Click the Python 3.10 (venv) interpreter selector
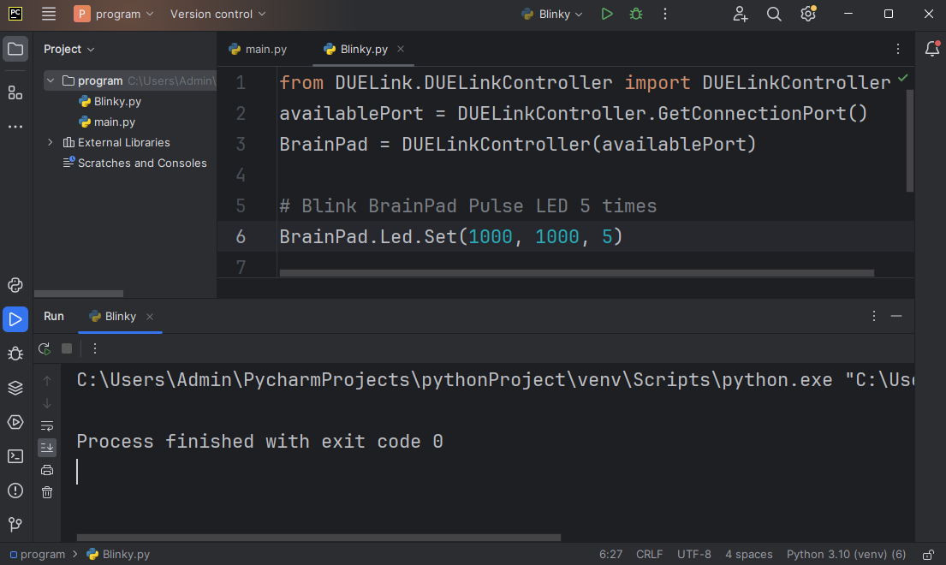946x565 pixels. [846, 554]
